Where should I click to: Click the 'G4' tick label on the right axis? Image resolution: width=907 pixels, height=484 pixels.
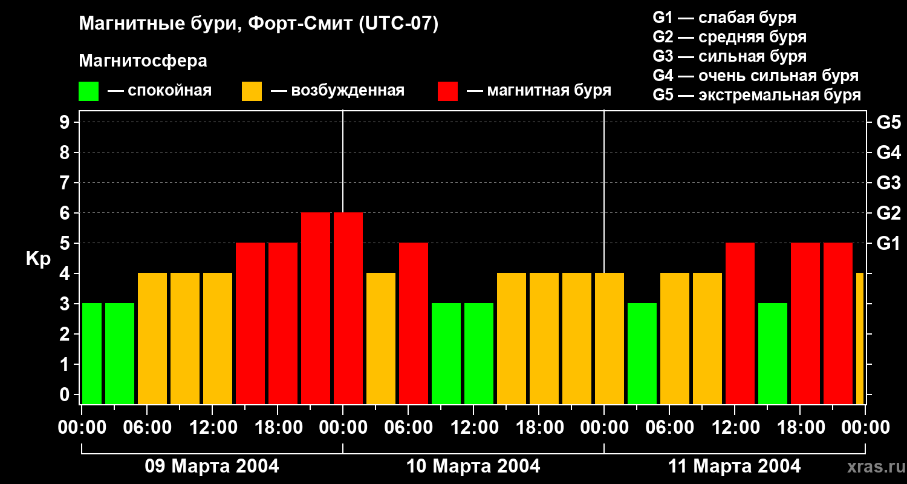[x=889, y=152]
